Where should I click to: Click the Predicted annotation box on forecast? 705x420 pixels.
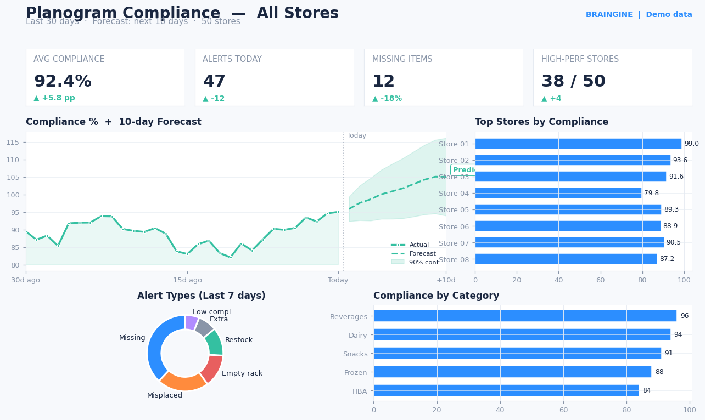tap(464, 170)
